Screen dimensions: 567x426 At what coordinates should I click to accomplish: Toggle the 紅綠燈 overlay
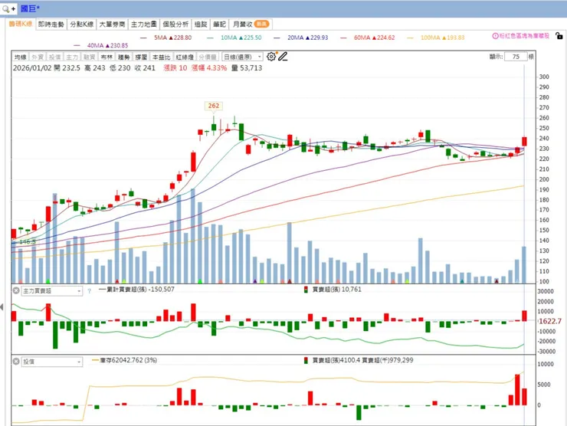[x=185, y=57]
